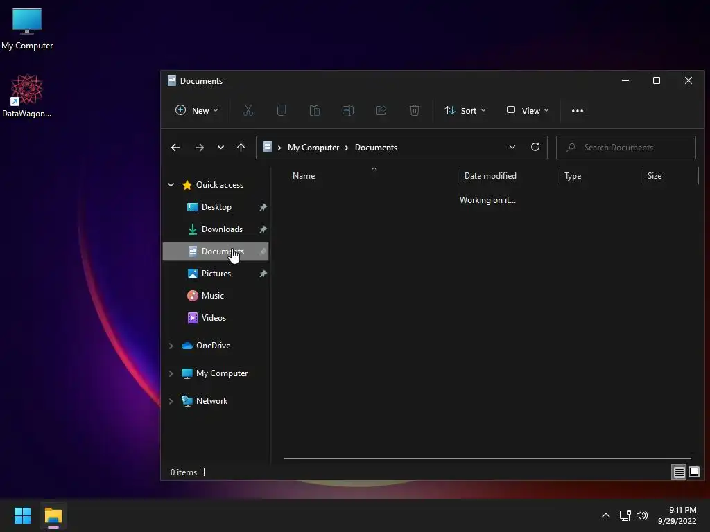Click the horizontal scrollbar in file pane

click(x=487, y=459)
